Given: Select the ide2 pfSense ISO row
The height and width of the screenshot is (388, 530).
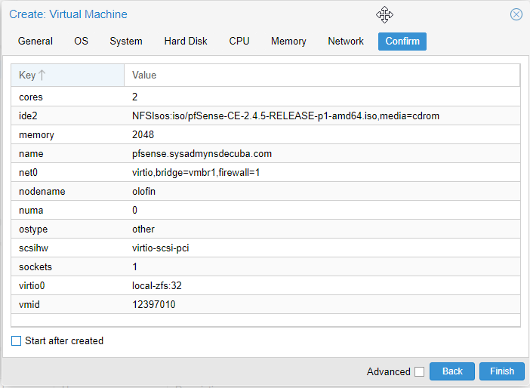Looking at the screenshot, I should pyautogui.click(x=266, y=116).
